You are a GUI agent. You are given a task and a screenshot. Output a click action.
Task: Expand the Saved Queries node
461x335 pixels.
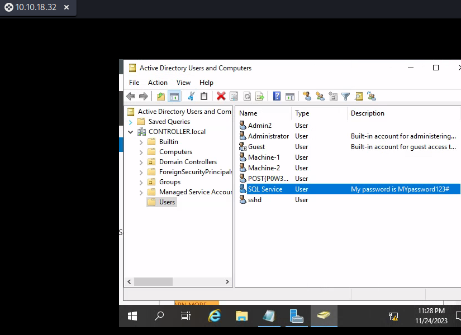point(131,122)
